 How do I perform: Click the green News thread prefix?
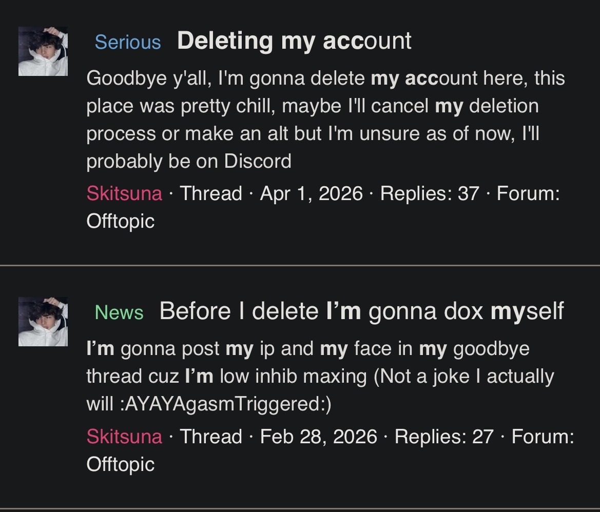(119, 312)
